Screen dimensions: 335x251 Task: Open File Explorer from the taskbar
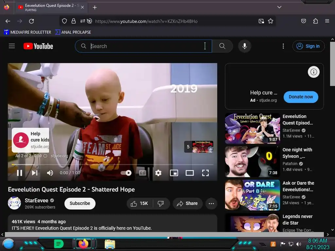click(x=110, y=244)
